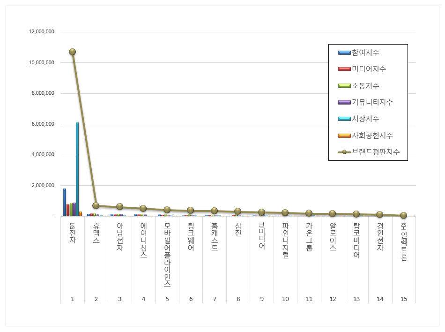
Task: Click the 아남전자 category label
Action: [x=120, y=237]
